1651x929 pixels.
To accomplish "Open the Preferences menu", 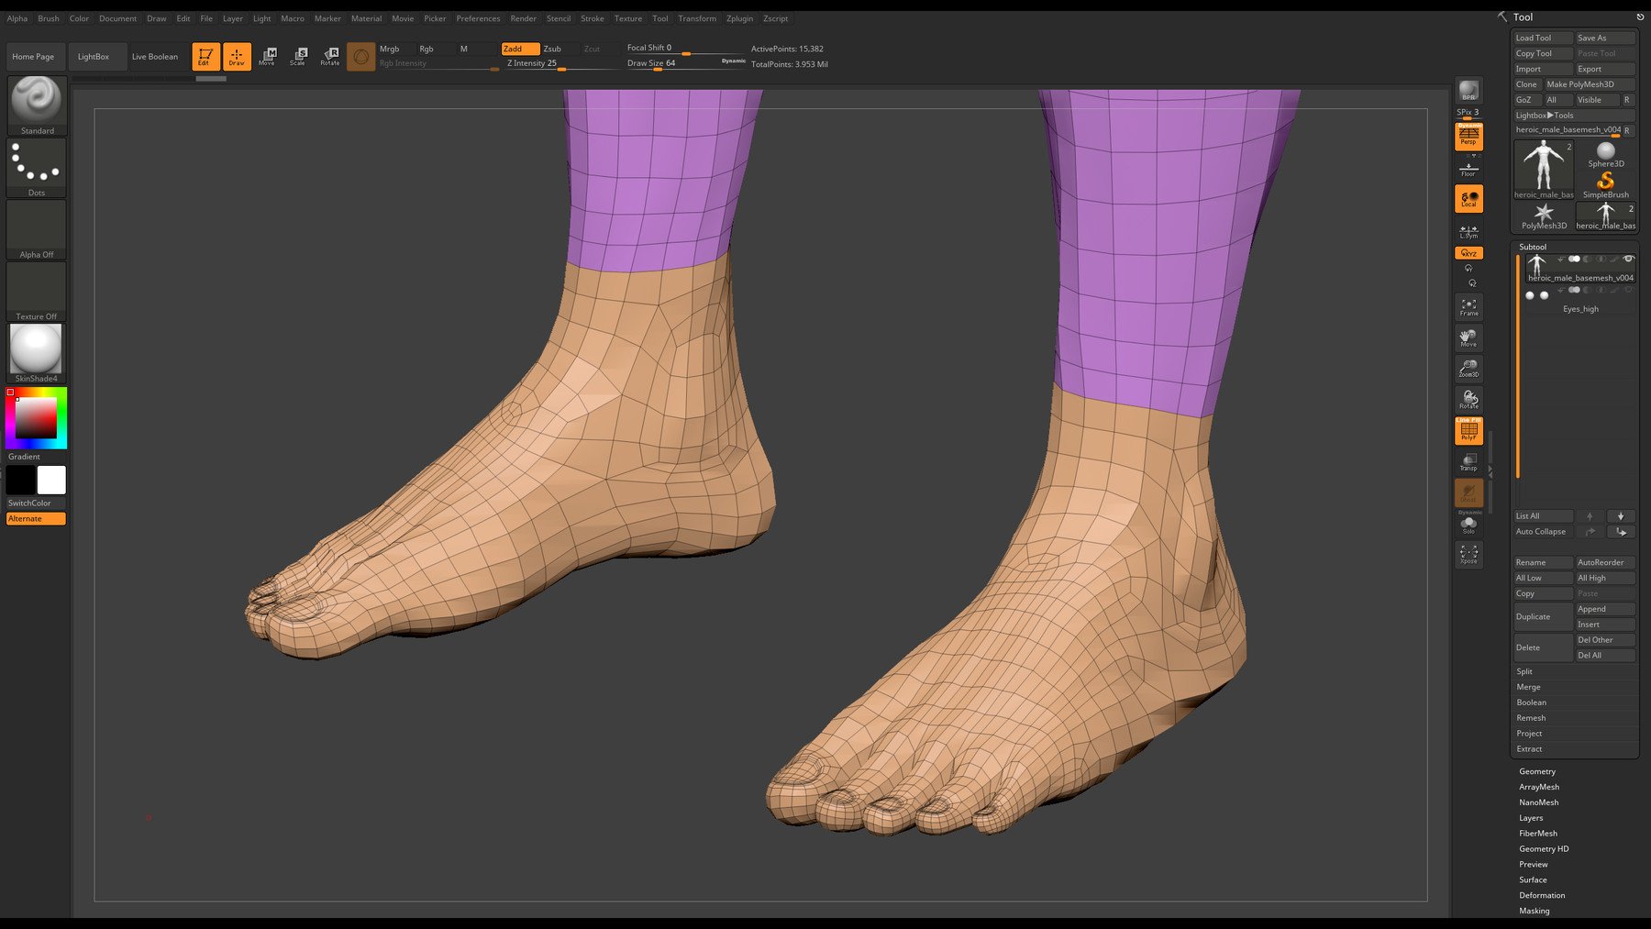I will point(478,18).
